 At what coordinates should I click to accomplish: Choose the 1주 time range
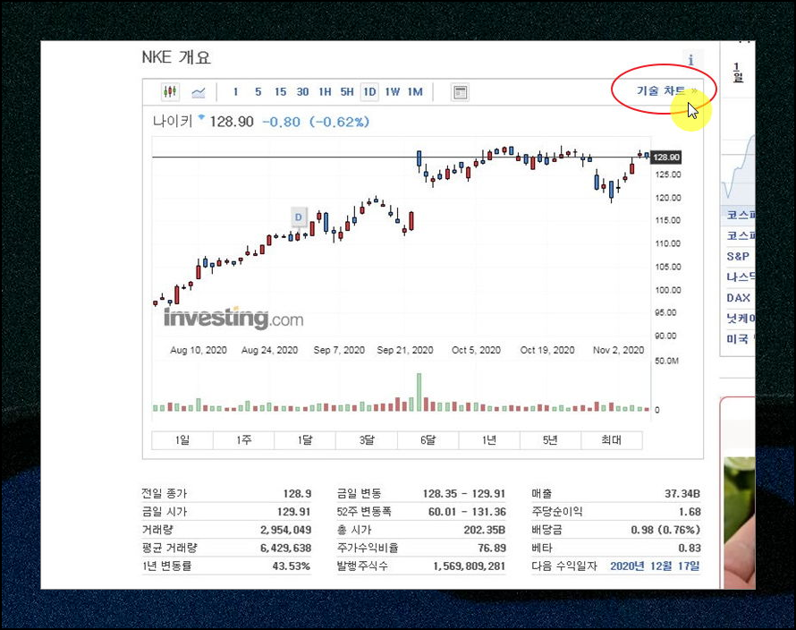pyautogui.click(x=243, y=440)
